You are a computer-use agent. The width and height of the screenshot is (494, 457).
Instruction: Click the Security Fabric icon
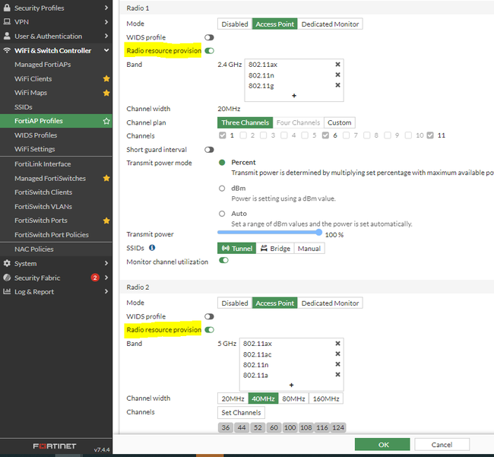click(x=7, y=278)
